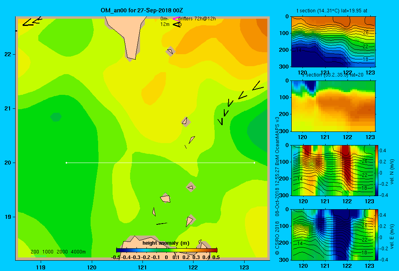Click the map title 'OM_an00 for 27-Sep-2018 00Z'

[142, 10]
